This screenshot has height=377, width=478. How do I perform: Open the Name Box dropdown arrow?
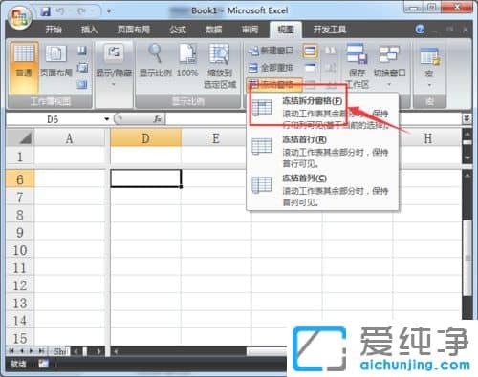point(107,119)
